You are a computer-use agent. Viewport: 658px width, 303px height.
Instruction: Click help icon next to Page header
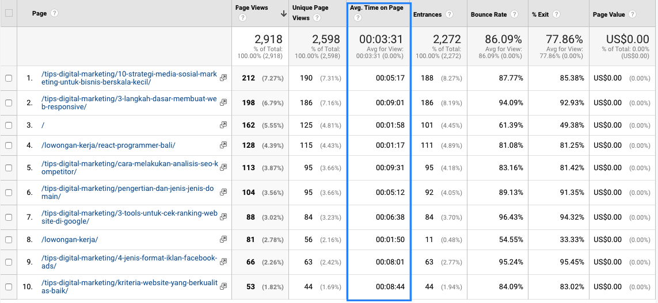(x=55, y=13)
